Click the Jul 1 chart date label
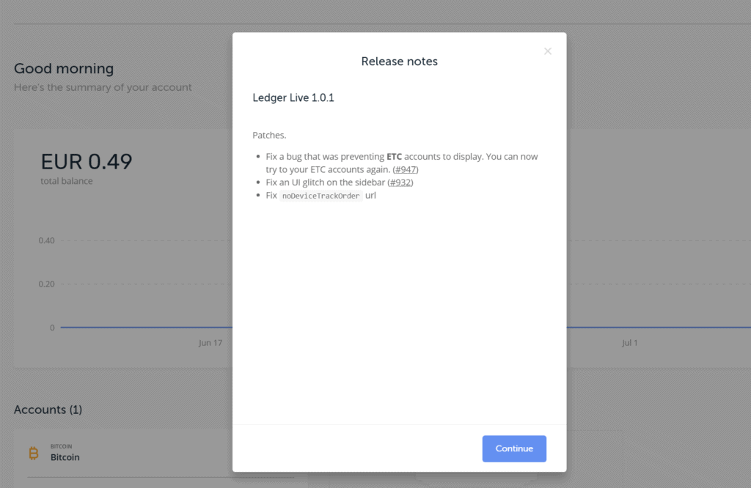751x488 pixels. pos(629,343)
